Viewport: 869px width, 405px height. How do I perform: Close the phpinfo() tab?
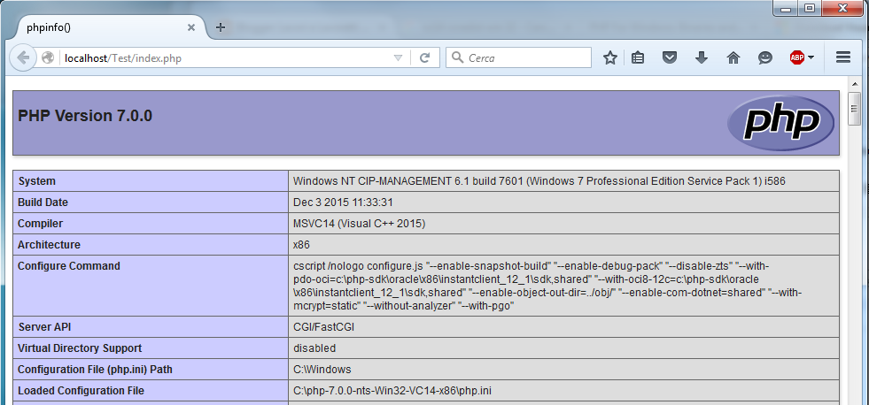(x=191, y=27)
